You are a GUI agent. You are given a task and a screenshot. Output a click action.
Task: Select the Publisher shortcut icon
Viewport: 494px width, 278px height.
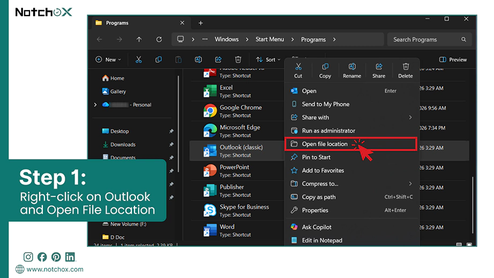point(210,191)
